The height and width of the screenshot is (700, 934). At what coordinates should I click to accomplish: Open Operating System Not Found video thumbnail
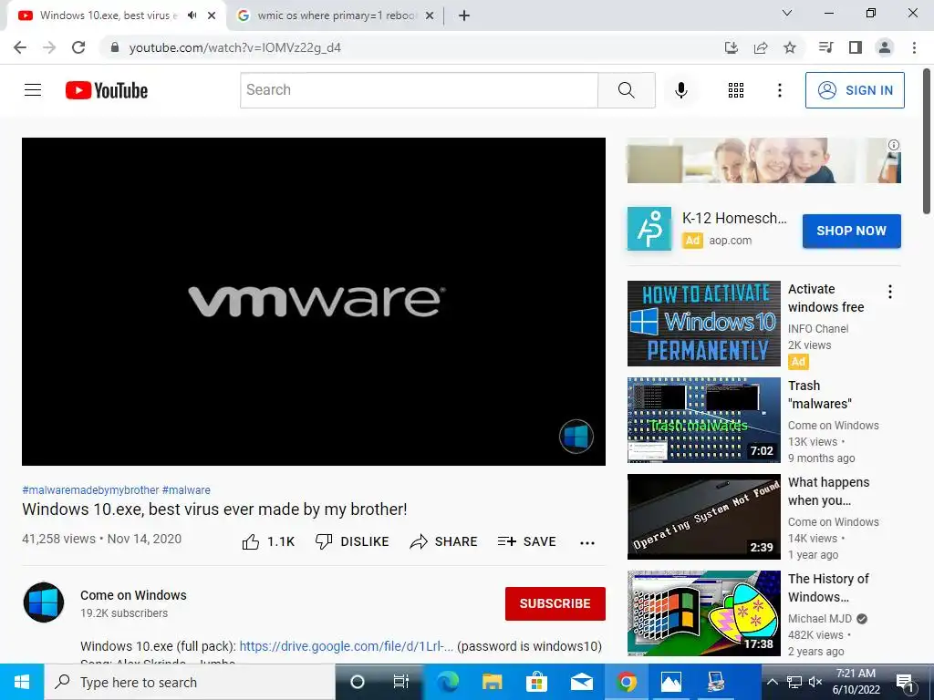[703, 517]
